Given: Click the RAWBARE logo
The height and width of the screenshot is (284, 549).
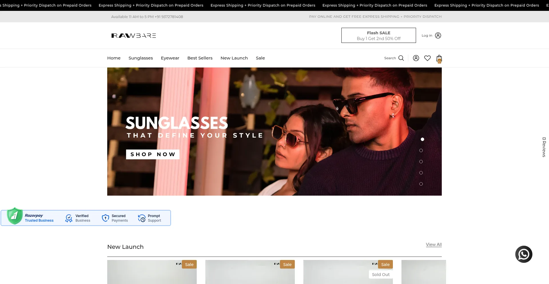Looking at the screenshot, I should pyautogui.click(x=134, y=35).
